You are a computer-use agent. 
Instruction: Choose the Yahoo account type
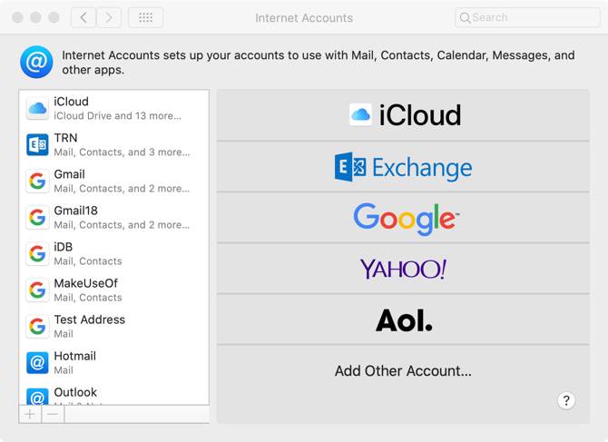coord(403,269)
